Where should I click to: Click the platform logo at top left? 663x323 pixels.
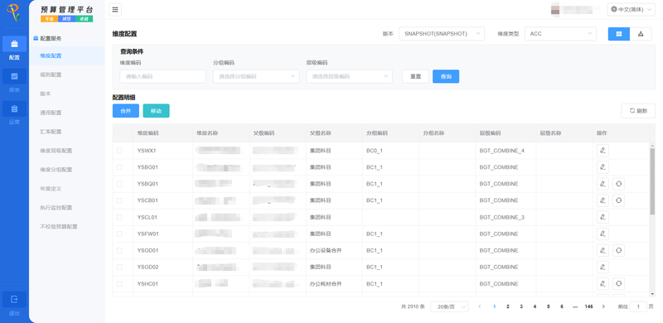14,12
